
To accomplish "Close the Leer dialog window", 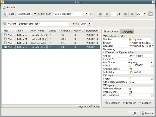I will click(x=153, y=2).
